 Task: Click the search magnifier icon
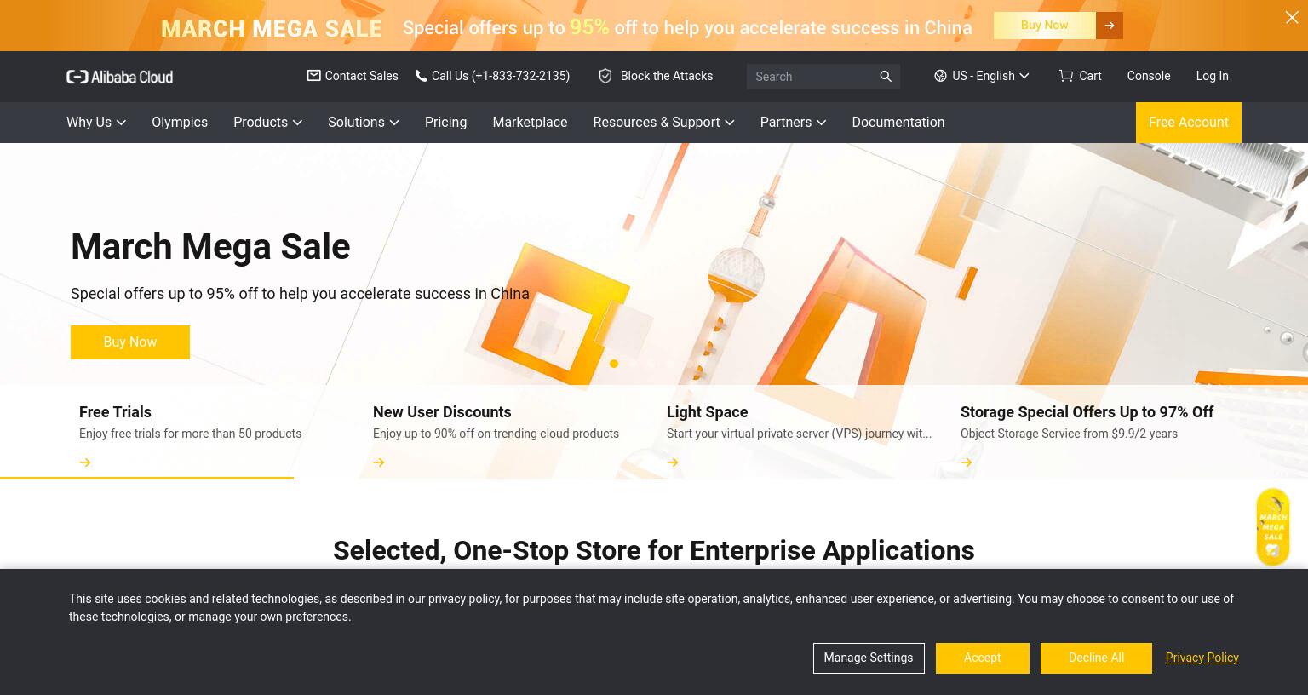(886, 77)
